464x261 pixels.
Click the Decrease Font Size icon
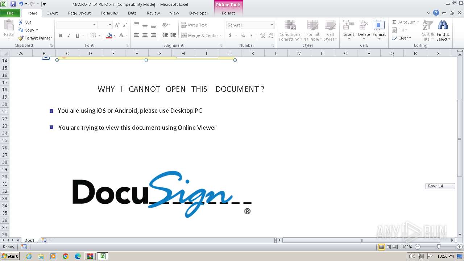125,25
